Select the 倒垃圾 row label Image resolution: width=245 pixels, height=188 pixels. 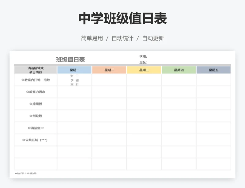coord(36,116)
